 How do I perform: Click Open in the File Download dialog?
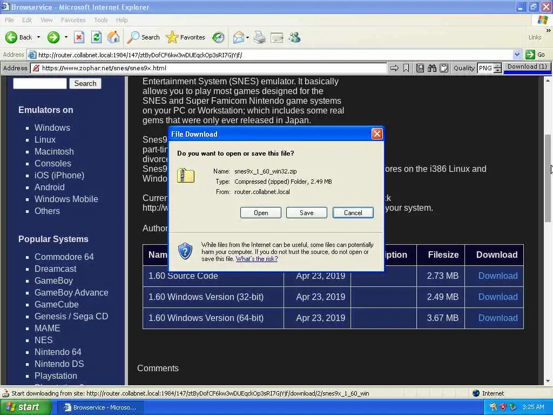[x=261, y=213]
